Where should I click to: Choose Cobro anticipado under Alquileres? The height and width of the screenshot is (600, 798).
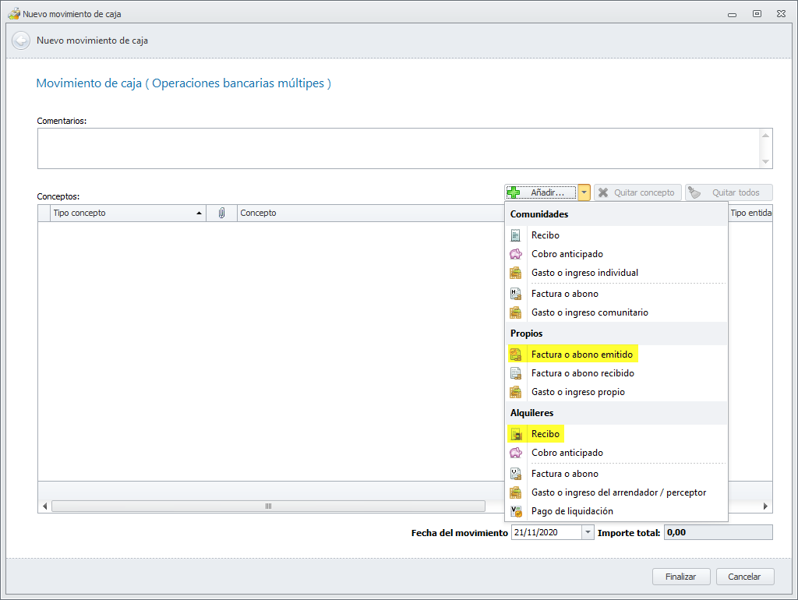coord(617,453)
